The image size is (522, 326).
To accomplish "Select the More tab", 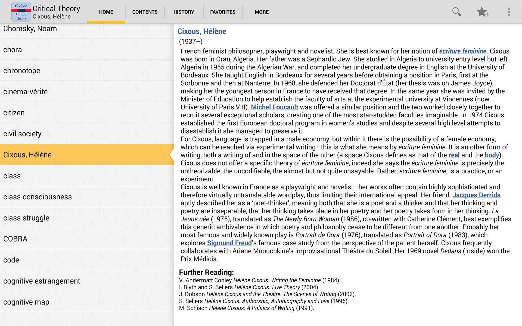I will 262,12.
